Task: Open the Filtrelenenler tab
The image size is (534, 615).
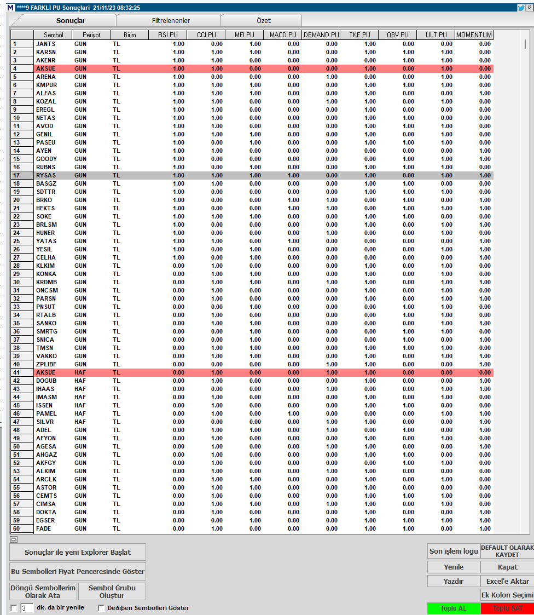Action: [x=171, y=20]
